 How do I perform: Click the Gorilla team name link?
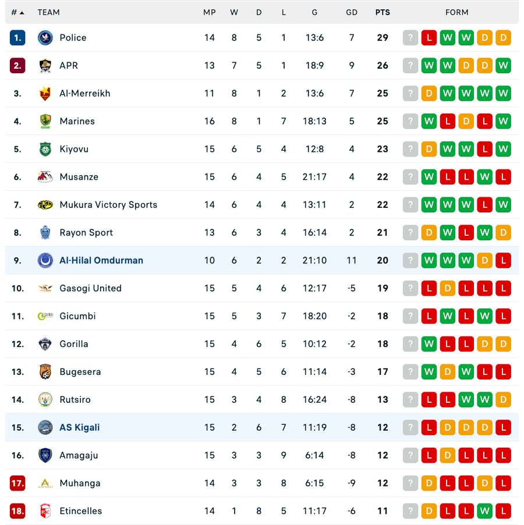click(74, 344)
